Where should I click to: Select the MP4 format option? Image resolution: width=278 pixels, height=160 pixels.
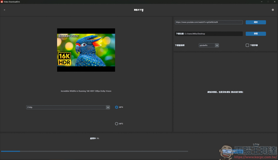pos(116,107)
